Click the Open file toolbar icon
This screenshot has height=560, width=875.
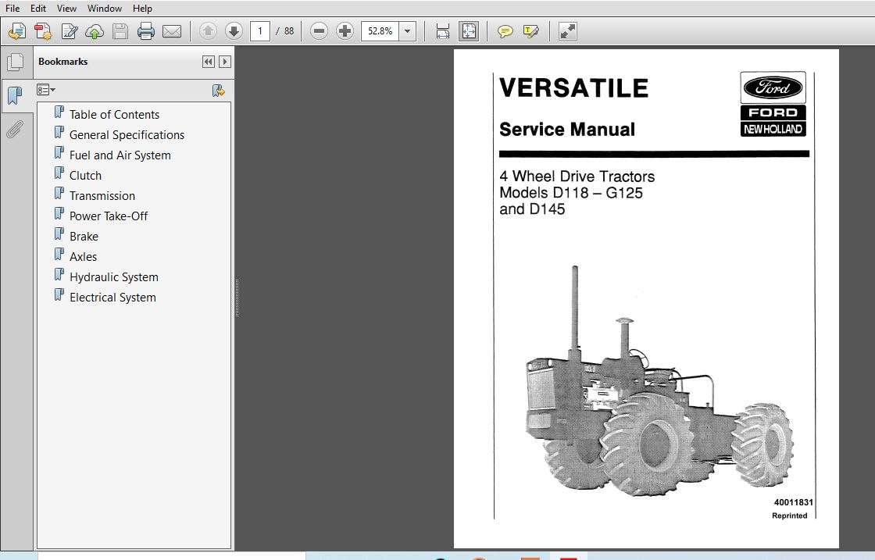[x=16, y=31]
